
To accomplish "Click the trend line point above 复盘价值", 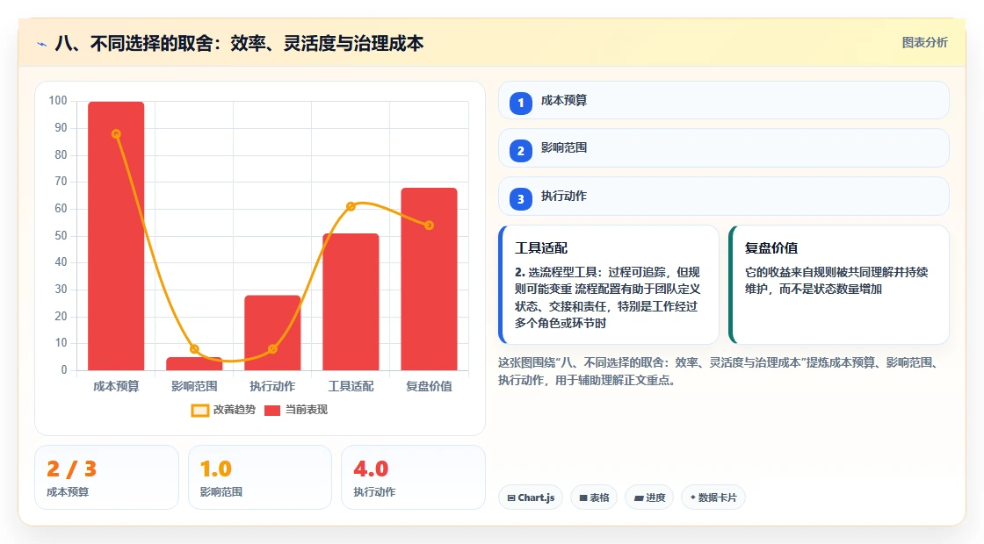I will pos(430,225).
